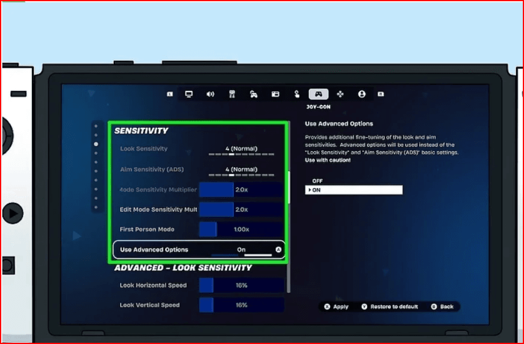The image size is (524, 344).
Task: Click the Look Horizontal Speed slider
Action: (241, 286)
